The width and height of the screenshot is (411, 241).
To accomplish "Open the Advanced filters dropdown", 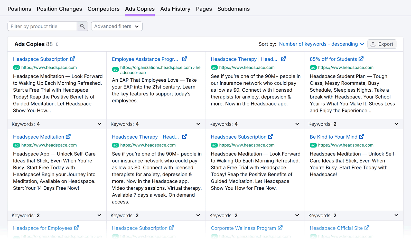I will 117,26.
